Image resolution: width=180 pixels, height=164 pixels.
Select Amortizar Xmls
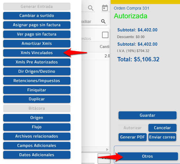pos(37,44)
